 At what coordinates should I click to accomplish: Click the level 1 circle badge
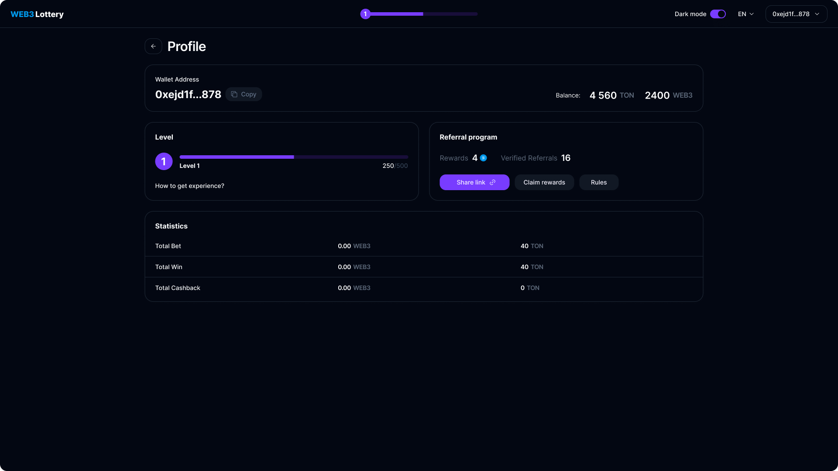[x=164, y=161]
